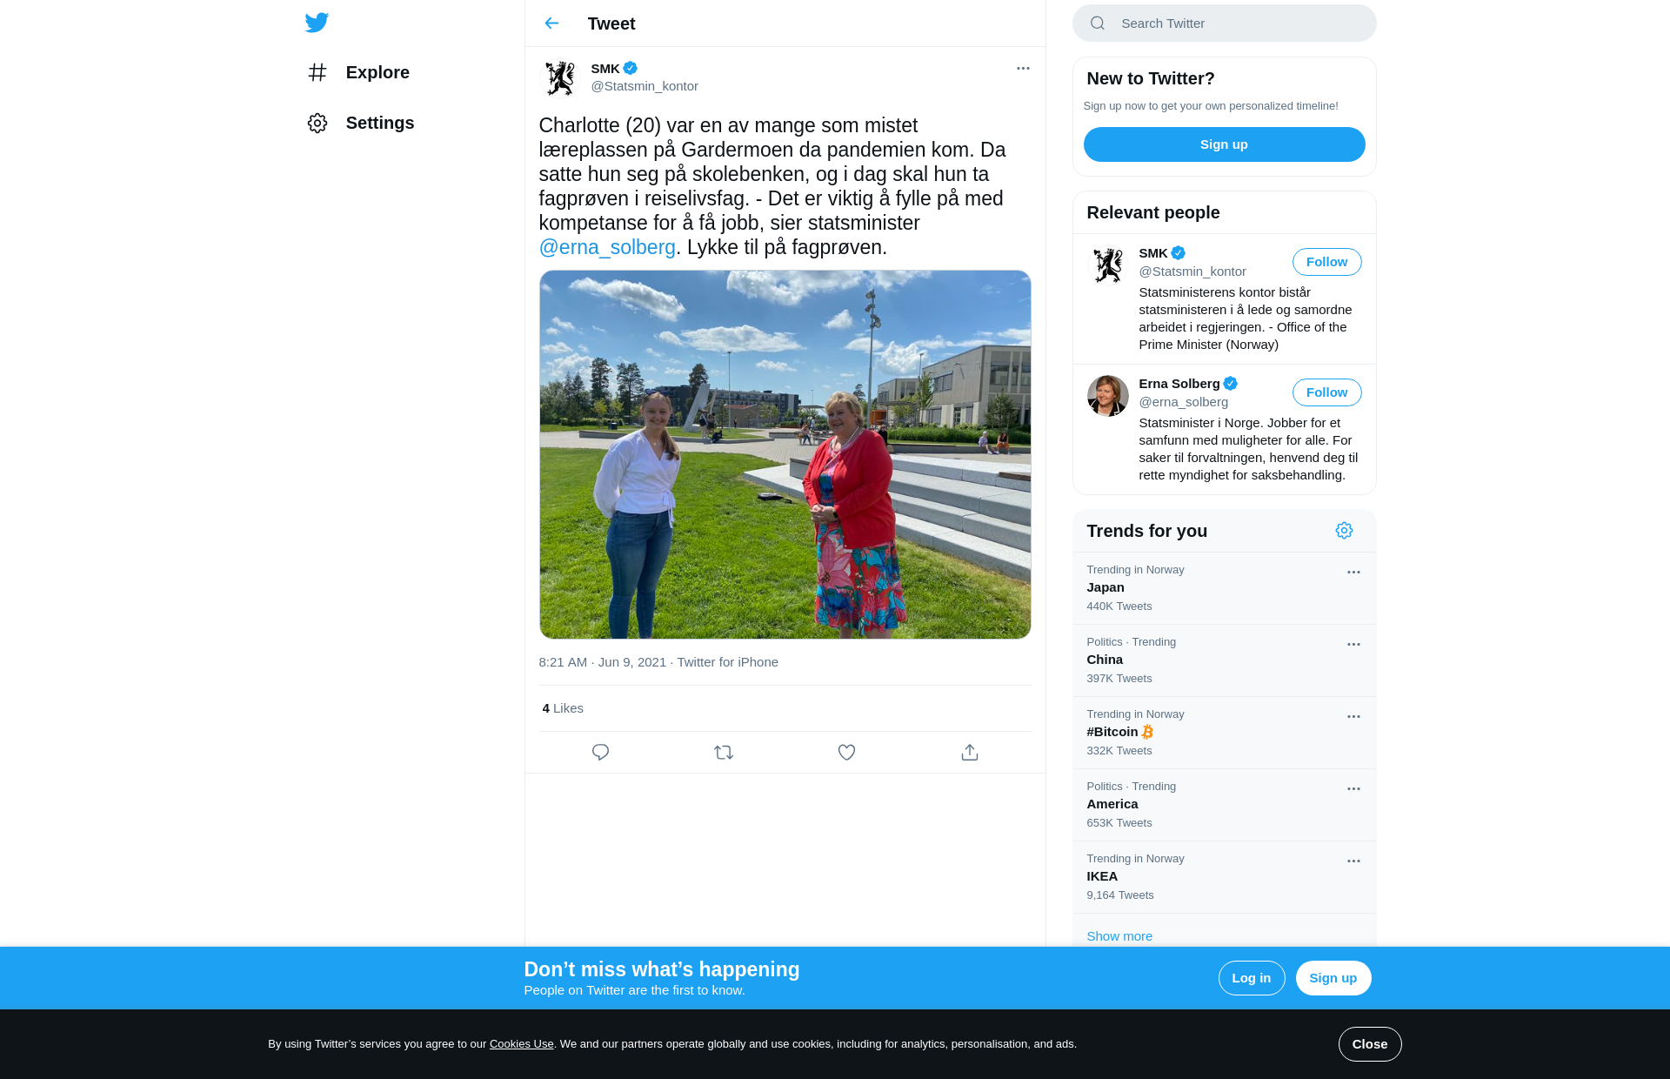Follow the SMK account

click(x=1326, y=262)
